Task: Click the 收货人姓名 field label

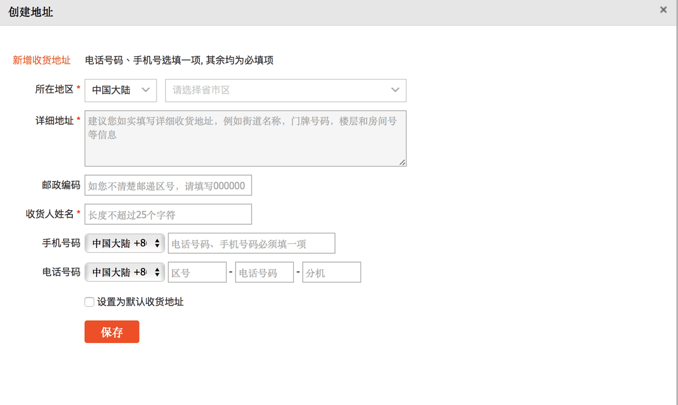Action: (50, 214)
